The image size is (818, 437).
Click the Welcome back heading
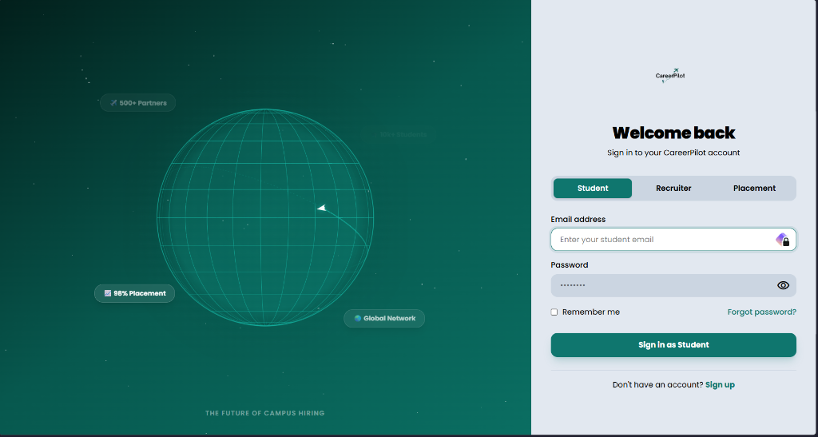(x=673, y=133)
